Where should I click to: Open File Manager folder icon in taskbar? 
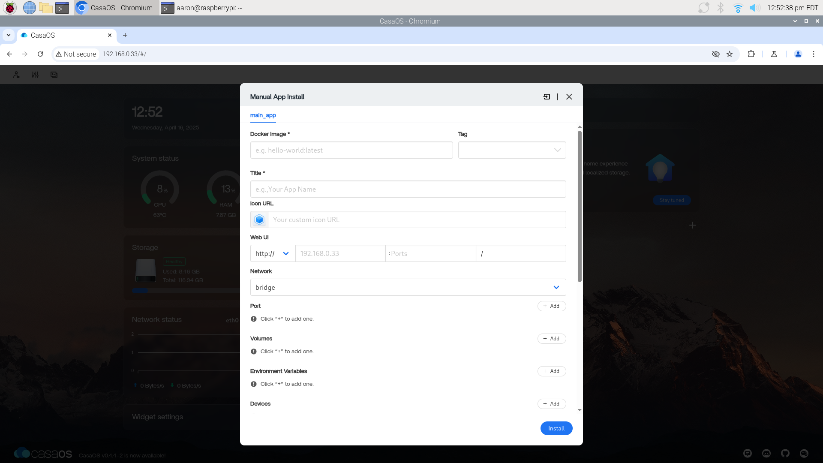45,8
